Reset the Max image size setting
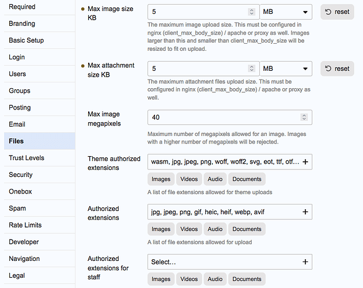 (x=337, y=12)
